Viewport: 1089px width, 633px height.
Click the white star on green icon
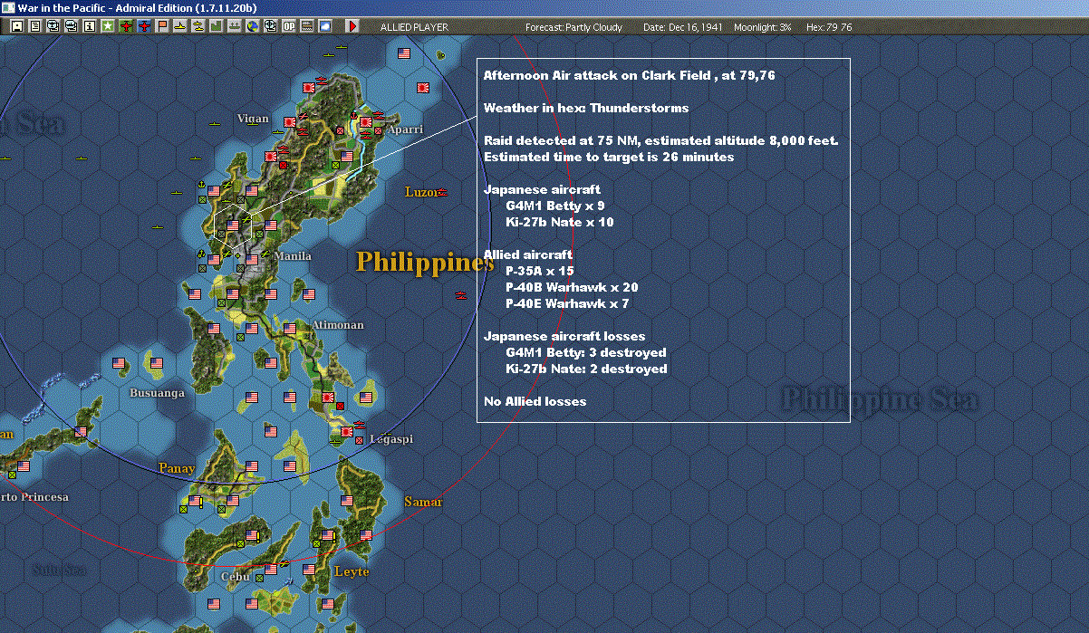point(108,27)
